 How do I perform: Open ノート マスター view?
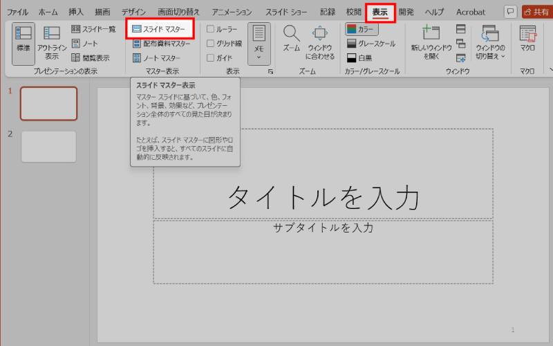[x=157, y=57]
